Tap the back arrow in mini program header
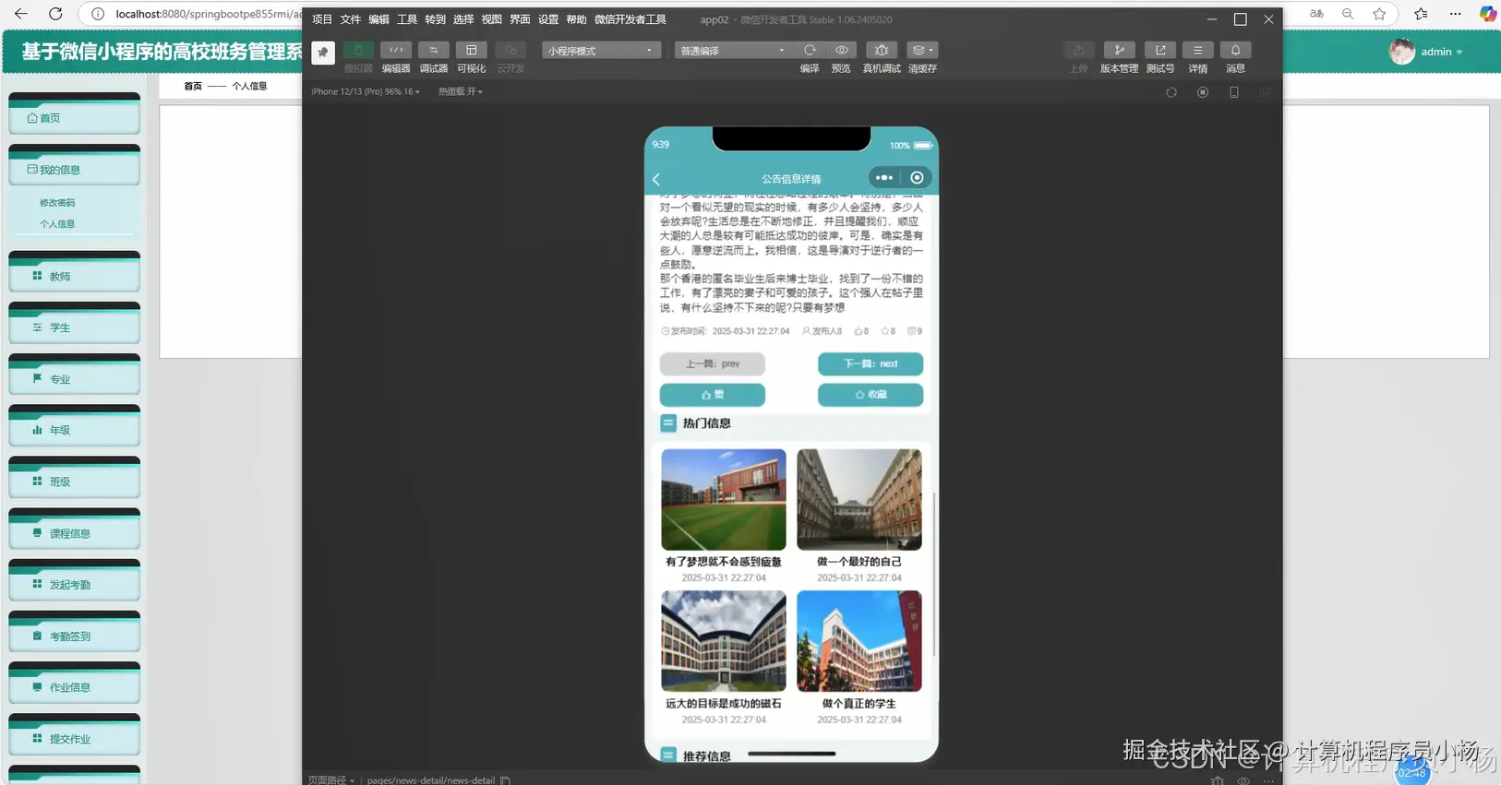The width and height of the screenshot is (1501, 785). tap(657, 179)
